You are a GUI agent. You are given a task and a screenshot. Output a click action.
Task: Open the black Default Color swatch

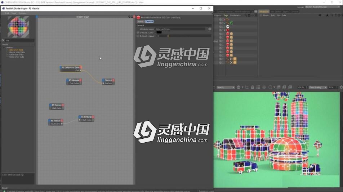[159, 32]
